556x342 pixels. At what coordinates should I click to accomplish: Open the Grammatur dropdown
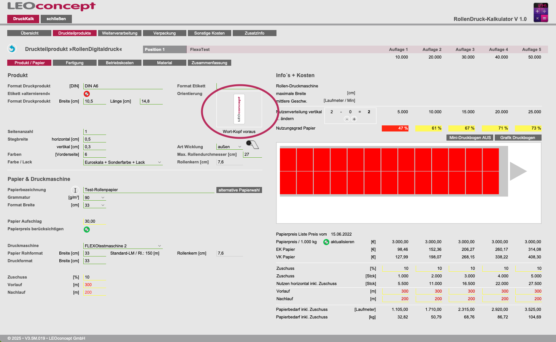(95, 198)
